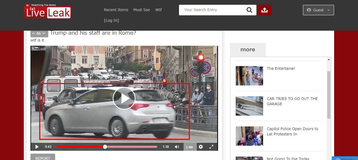Viewport: 358px width, 160px height.
Task: Open CAR TRIES TO GO OUT THE GARAGE link
Action: [x=292, y=101]
